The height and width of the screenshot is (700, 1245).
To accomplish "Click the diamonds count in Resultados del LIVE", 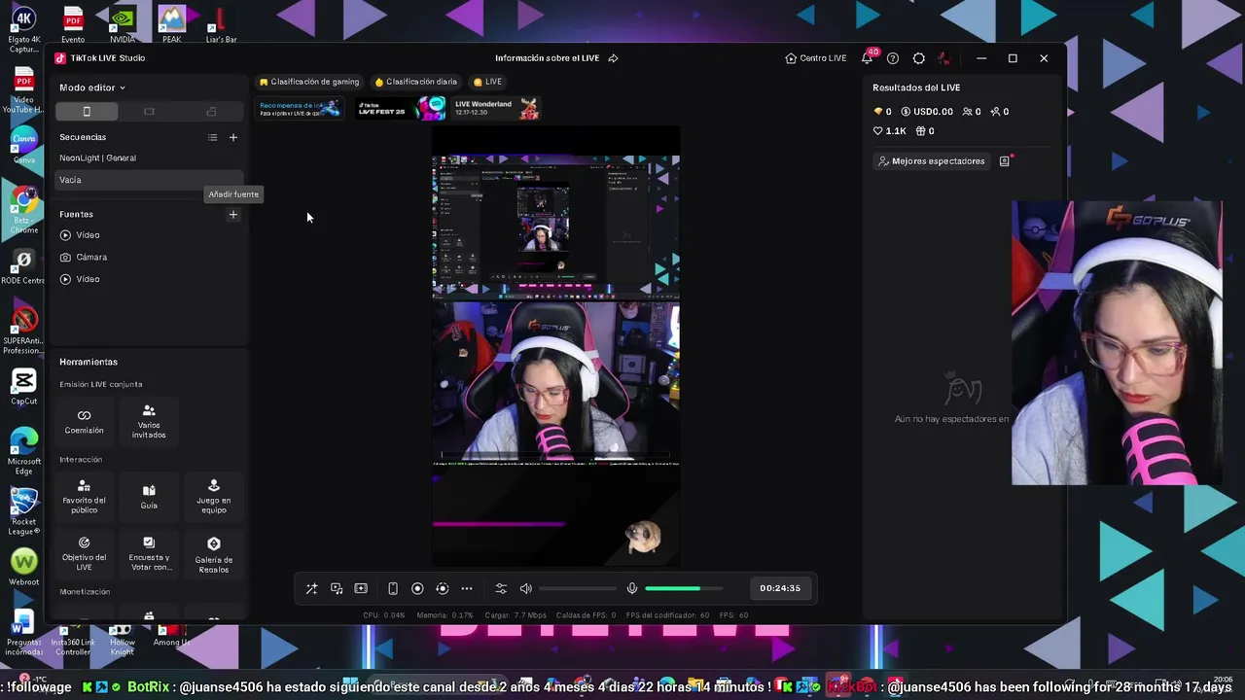I will (x=883, y=112).
